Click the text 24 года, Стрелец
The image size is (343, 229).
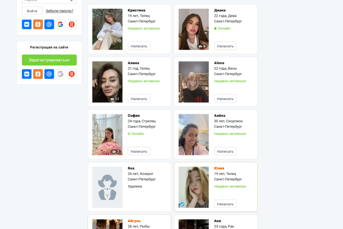click(x=142, y=121)
